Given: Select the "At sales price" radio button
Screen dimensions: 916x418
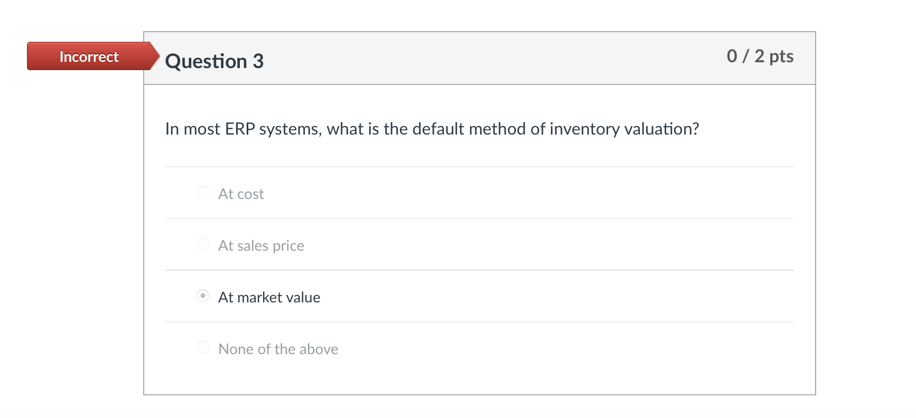Looking at the screenshot, I should (x=203, y=244).
